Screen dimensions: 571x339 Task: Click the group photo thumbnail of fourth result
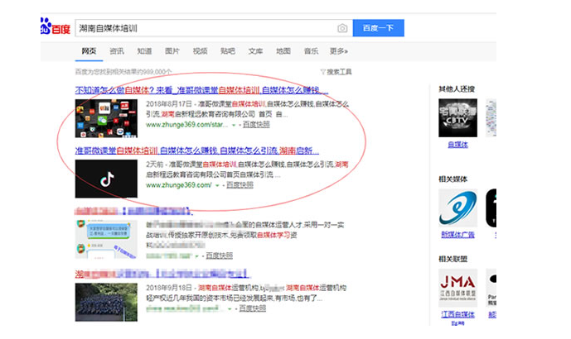click(106, 303)
